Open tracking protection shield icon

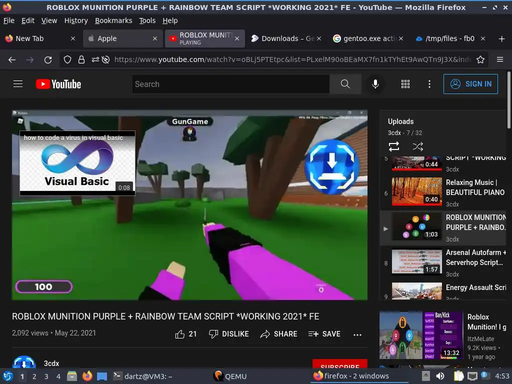click(67, 60)
